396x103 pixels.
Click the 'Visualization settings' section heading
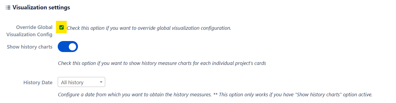[41, 8]
